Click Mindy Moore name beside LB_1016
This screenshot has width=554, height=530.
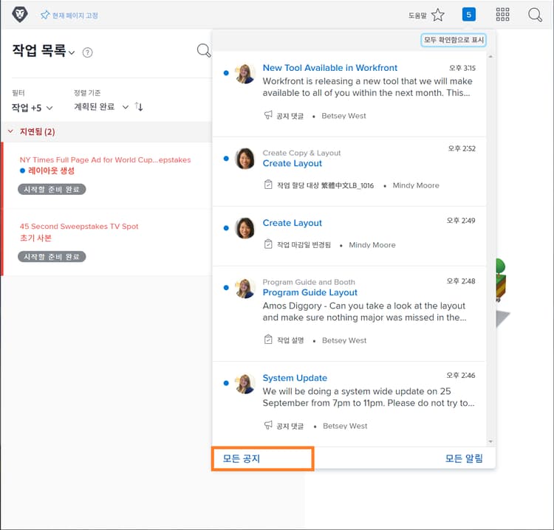416,185
